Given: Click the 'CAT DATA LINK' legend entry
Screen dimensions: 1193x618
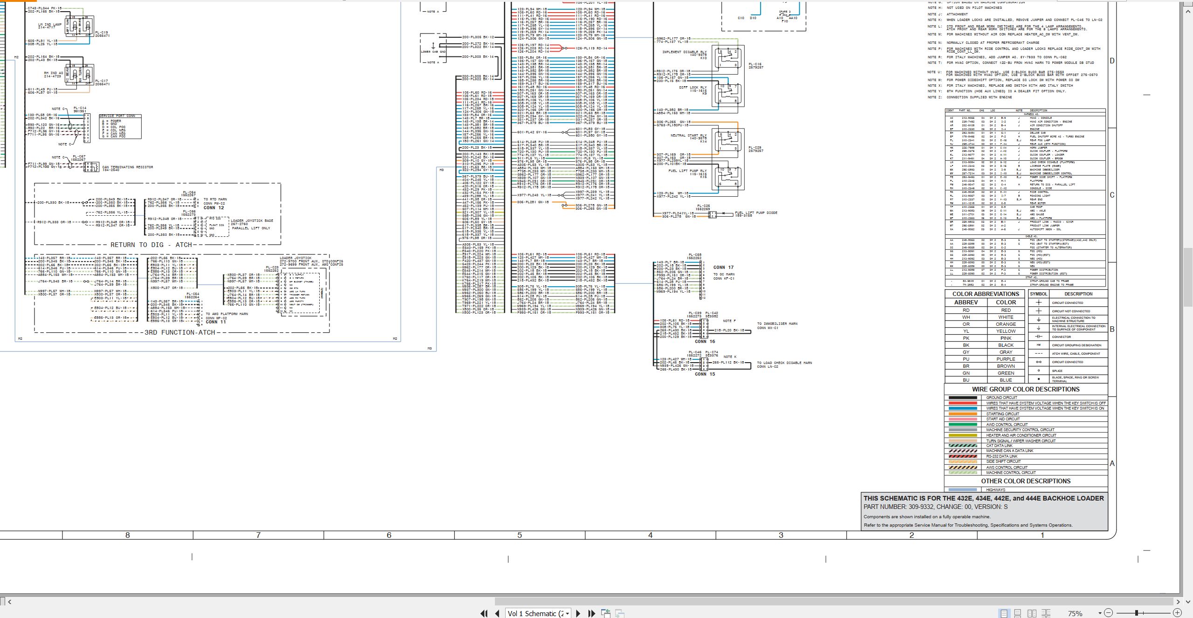Looking at the screenshot, I should (x=999, y=446).
